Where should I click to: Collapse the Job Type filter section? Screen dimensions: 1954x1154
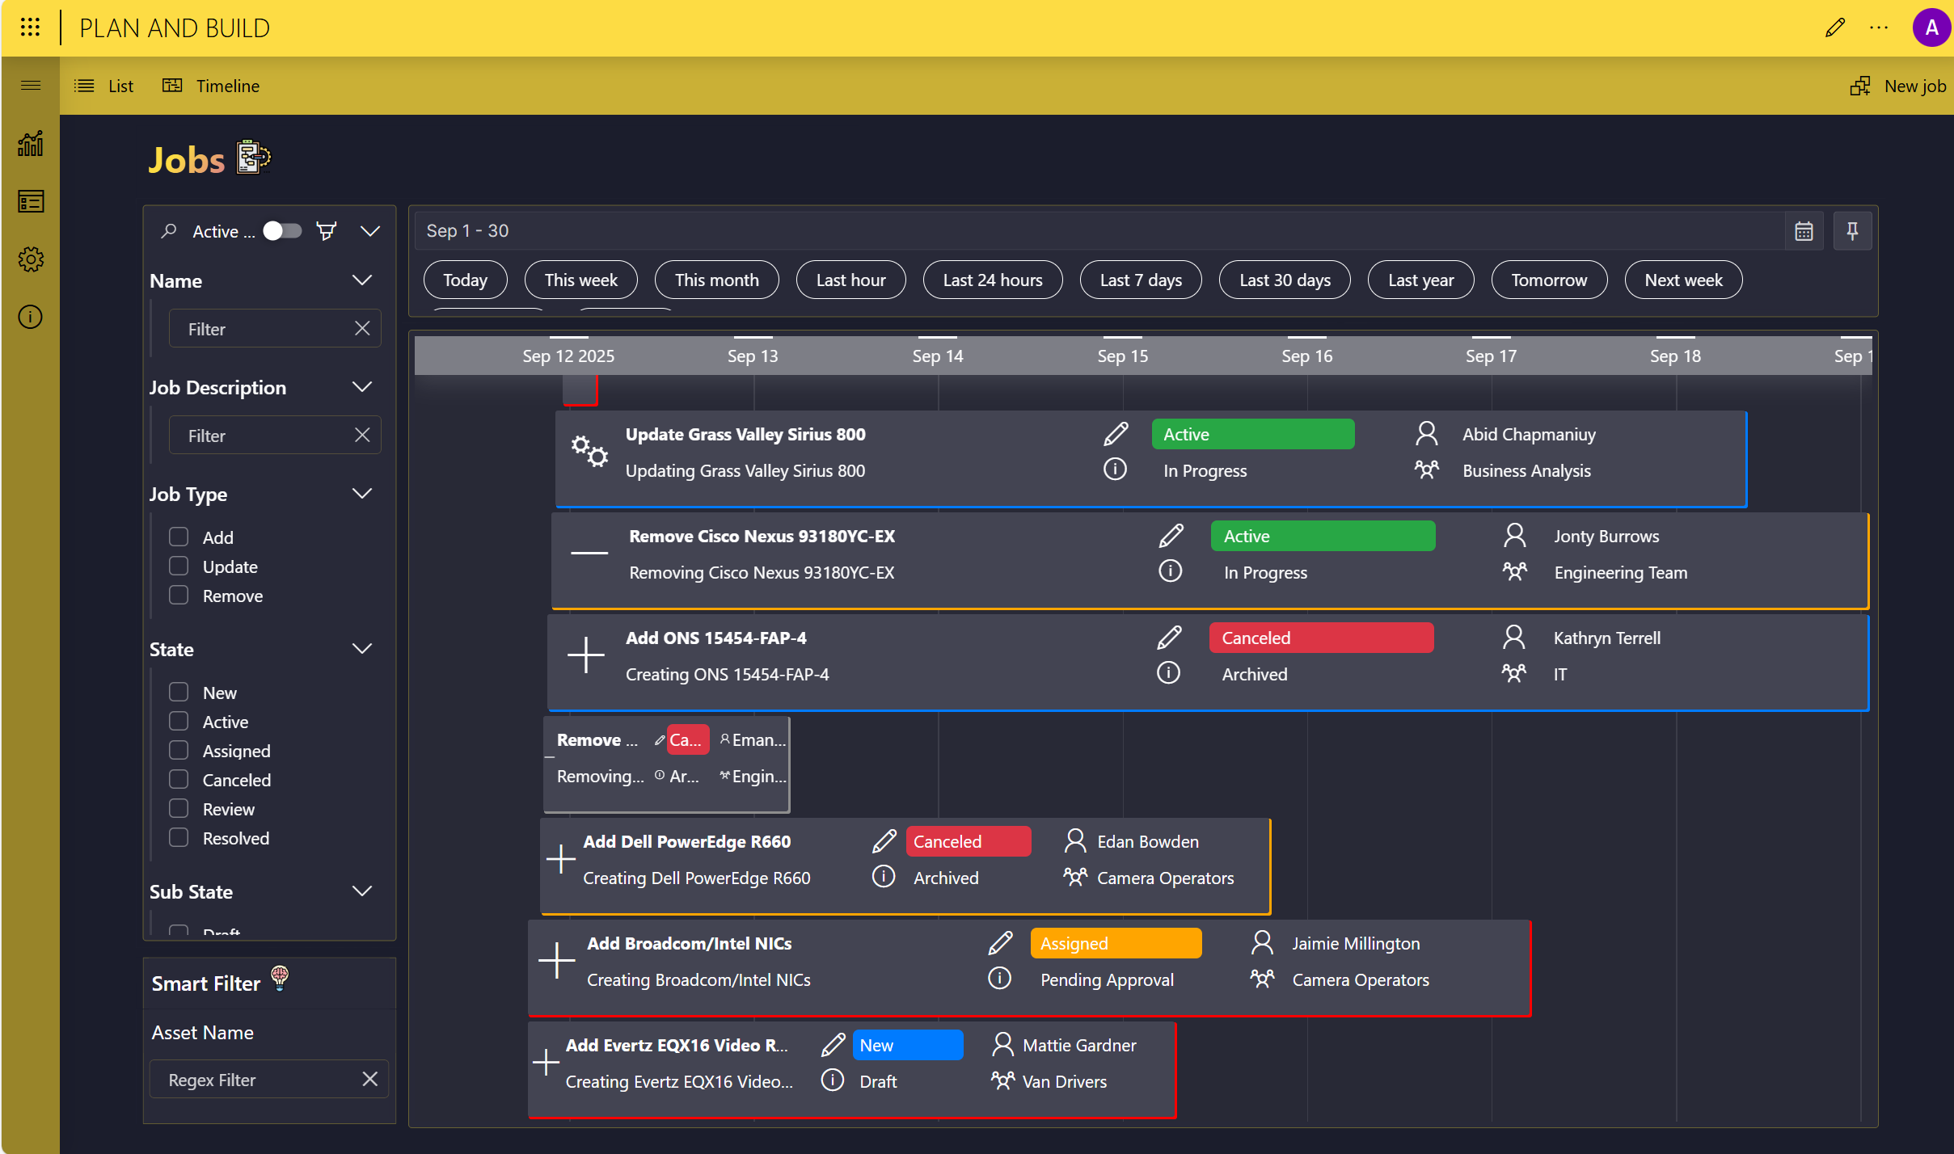pos(362,494)
